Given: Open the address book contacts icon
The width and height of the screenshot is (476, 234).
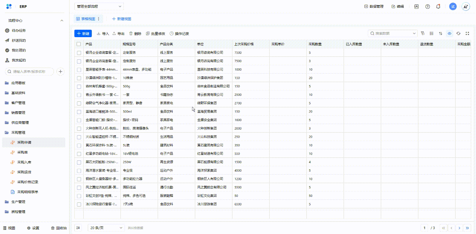Looking at the screenshot, I should pos(416,6).
